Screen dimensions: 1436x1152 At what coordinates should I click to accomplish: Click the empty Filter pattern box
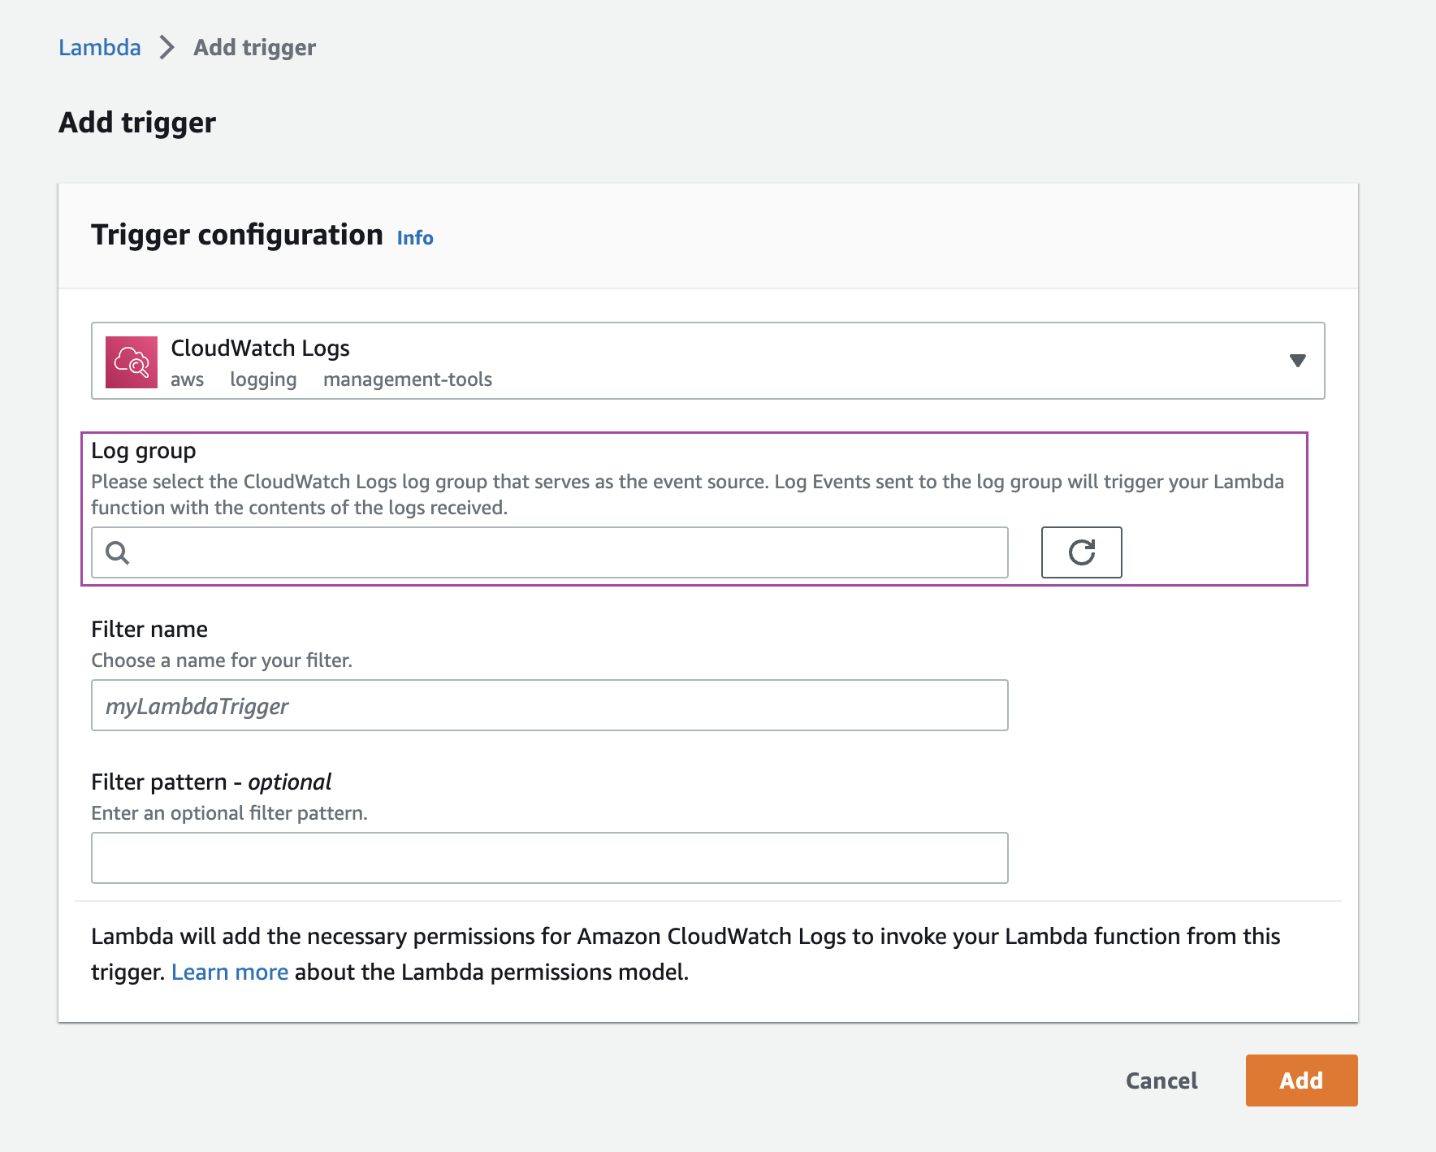549,857
